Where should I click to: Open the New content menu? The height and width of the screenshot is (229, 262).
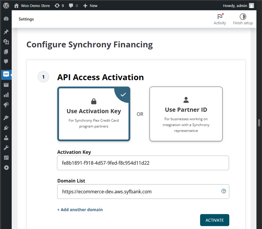tap(90, 5)
